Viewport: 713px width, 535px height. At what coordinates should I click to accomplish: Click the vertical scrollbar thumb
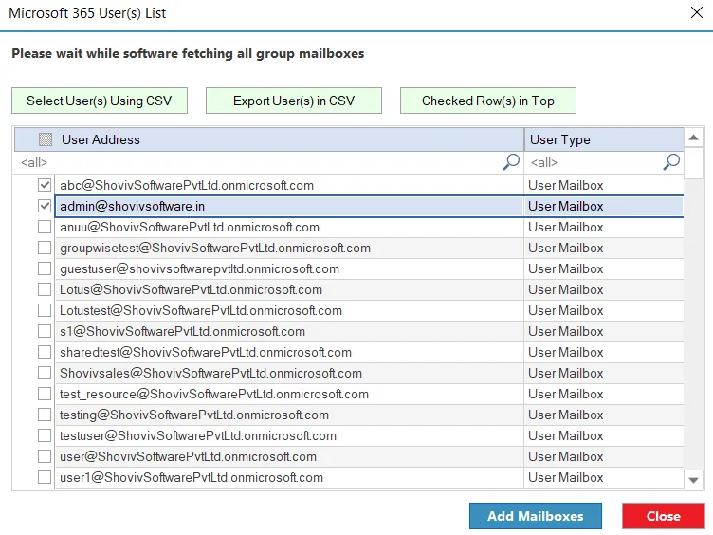tap(693, 163)
